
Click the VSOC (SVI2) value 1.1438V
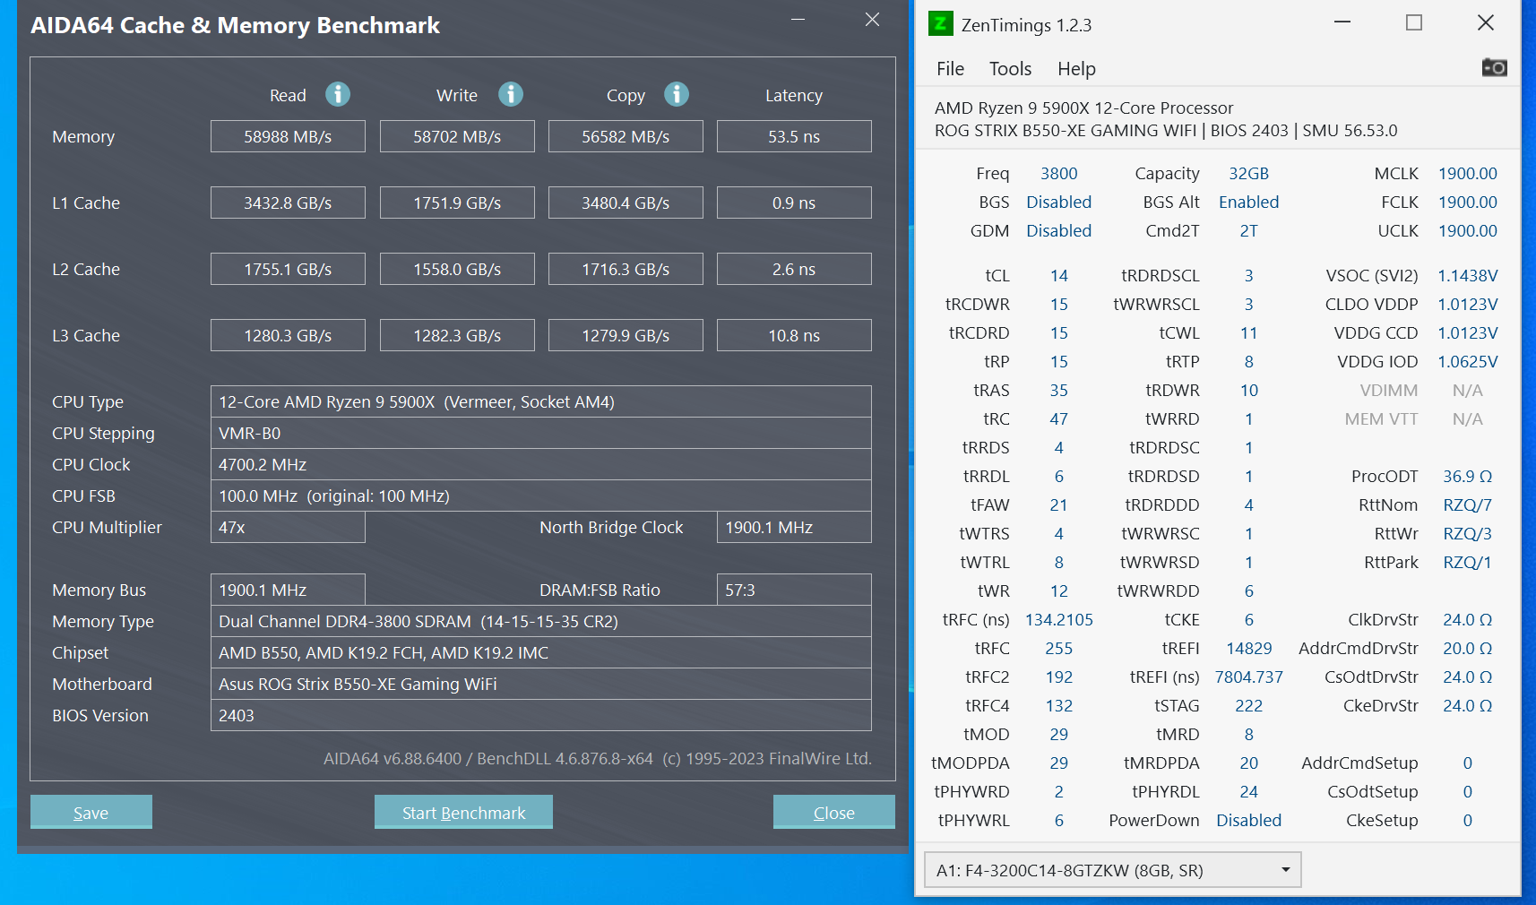click(x=1467, y=275)
